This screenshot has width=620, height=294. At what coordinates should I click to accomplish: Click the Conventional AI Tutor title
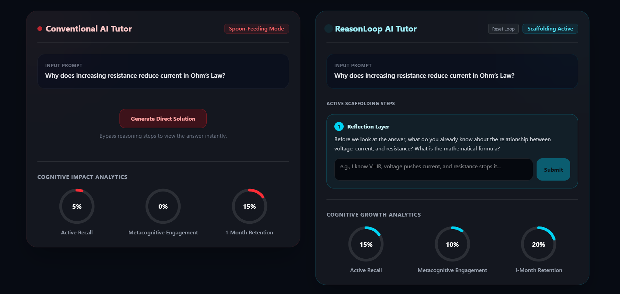point(89,29)
